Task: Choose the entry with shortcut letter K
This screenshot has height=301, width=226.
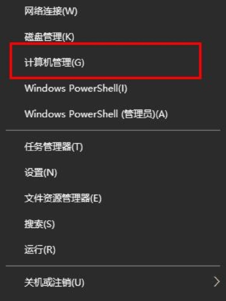Action: coord(113,37)
